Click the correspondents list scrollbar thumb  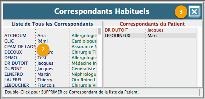click(100, 31)
